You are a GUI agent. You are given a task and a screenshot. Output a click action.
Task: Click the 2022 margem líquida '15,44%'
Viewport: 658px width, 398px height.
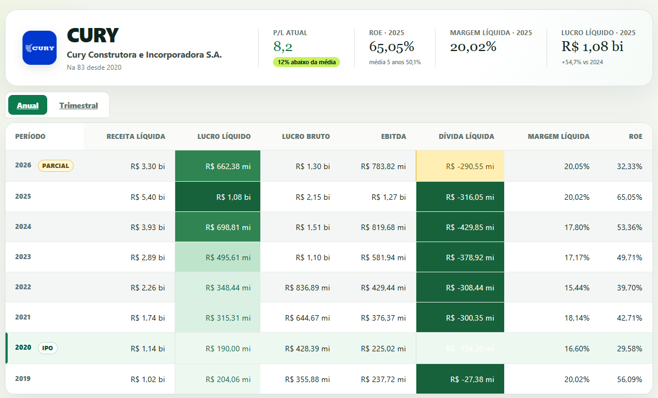point(577,288)
